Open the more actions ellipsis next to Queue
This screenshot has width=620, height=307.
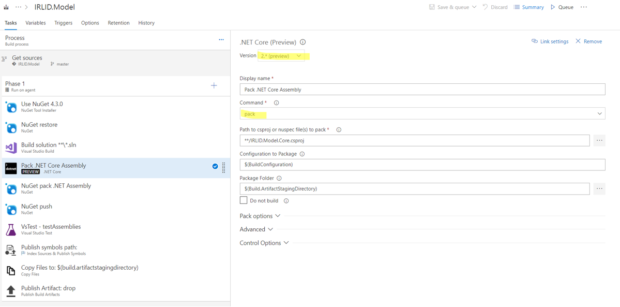[x=584, y=7]
